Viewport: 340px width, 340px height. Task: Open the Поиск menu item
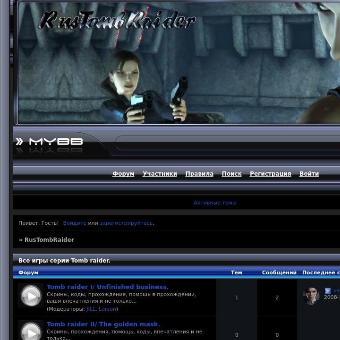(231, 174)
